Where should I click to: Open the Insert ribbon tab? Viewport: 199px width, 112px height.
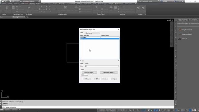(10, 4)
